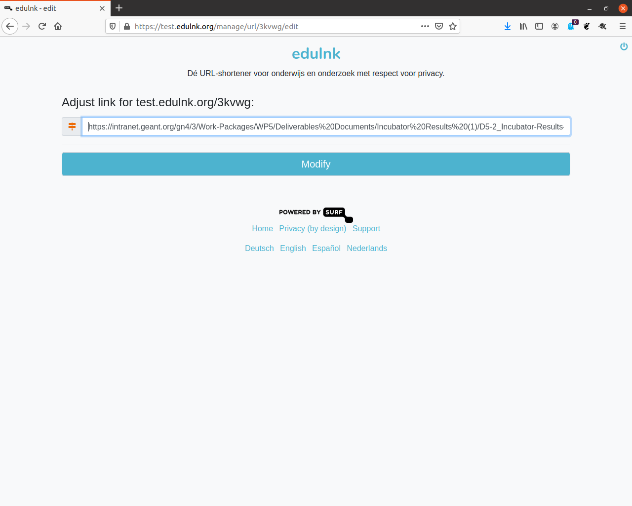Go back with the browser back arrow

pyautogui.click(x=10, y=26)
